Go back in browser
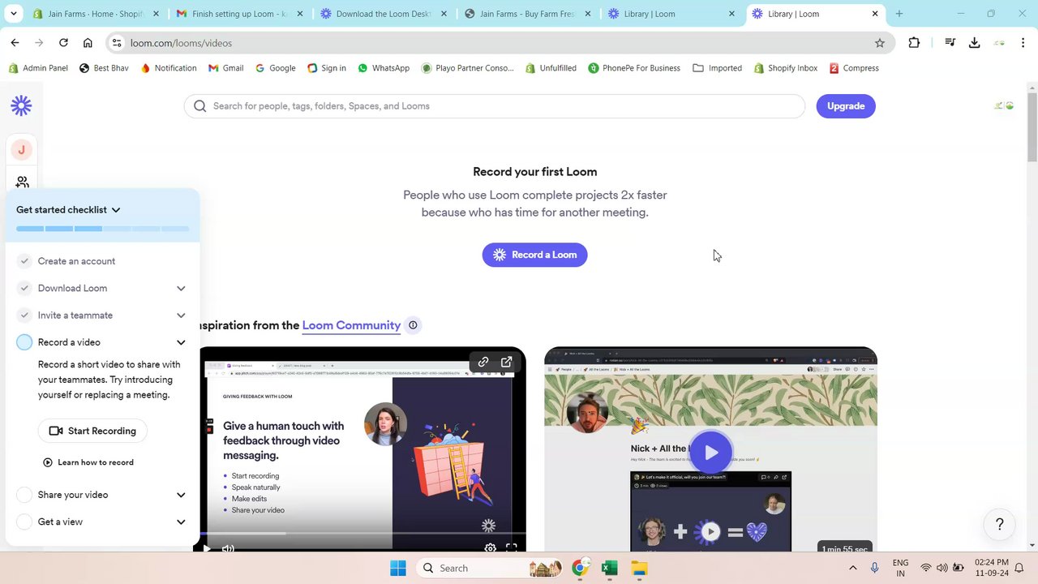 click(x=15, y=43)
